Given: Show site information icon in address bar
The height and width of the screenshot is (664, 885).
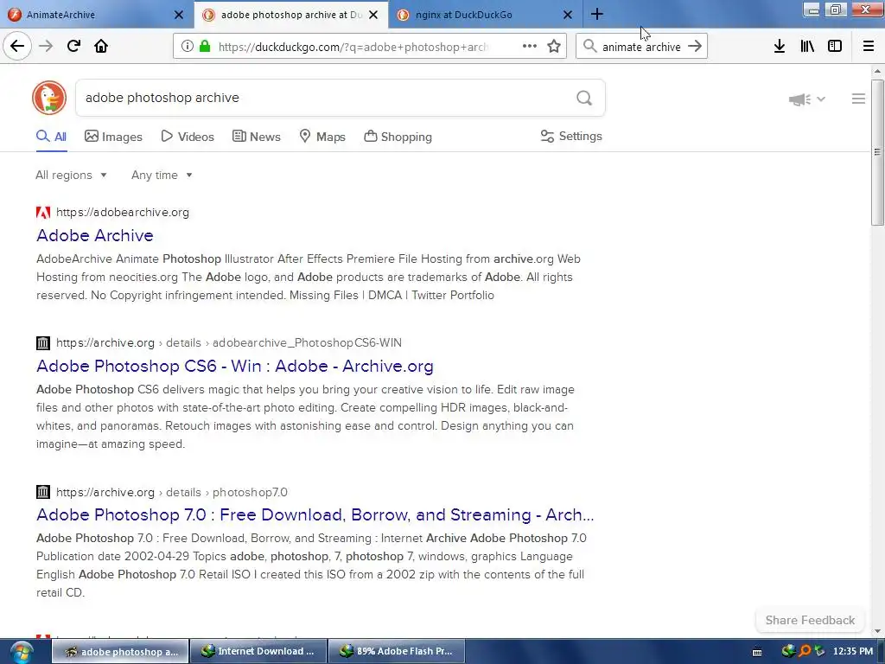Looking at the screenshot, I should [188, 47].
